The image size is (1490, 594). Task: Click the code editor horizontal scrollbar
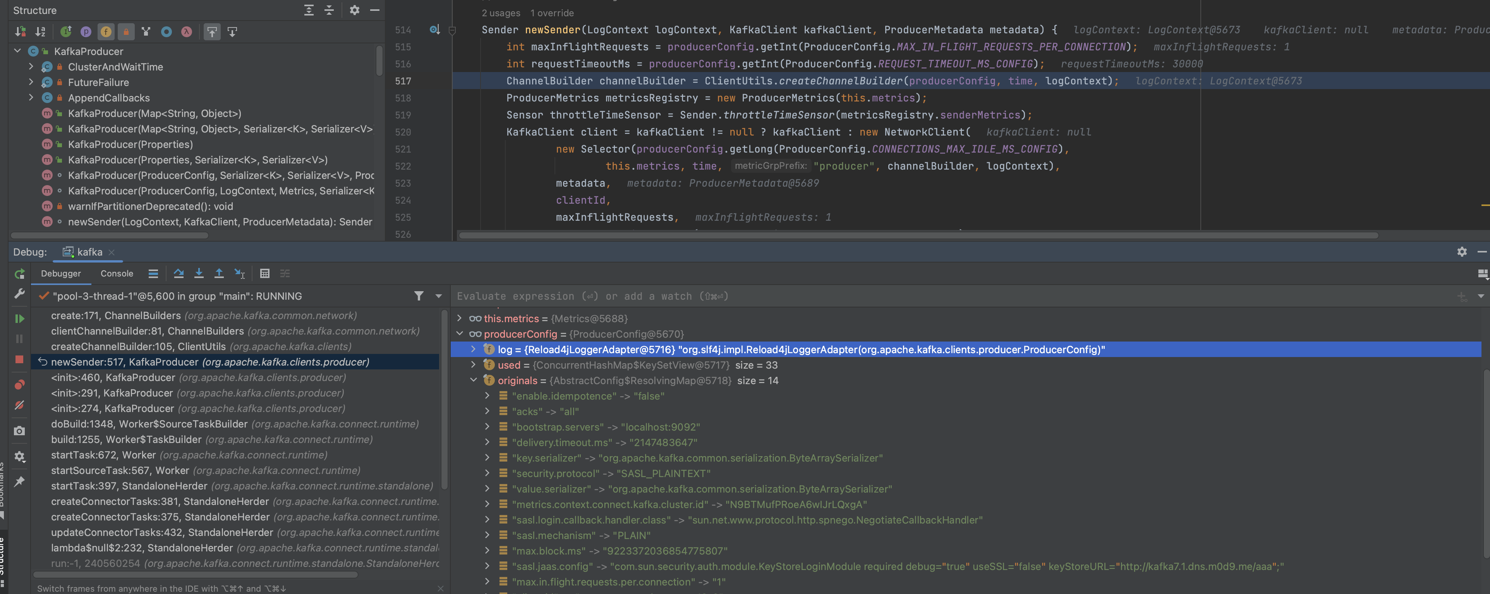[918, 235]
